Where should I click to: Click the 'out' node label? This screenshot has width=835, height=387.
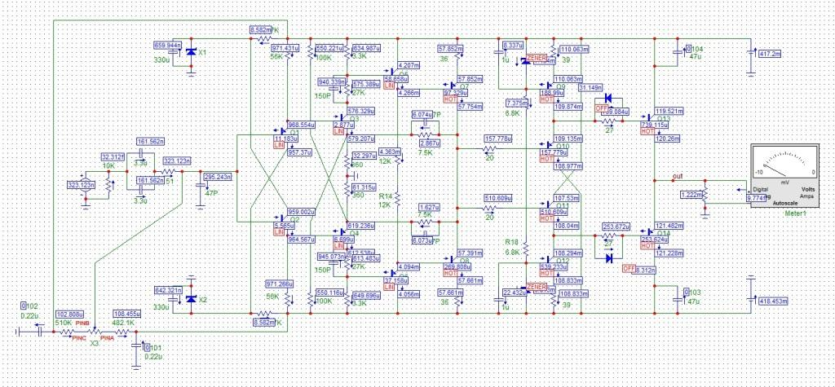677,176
